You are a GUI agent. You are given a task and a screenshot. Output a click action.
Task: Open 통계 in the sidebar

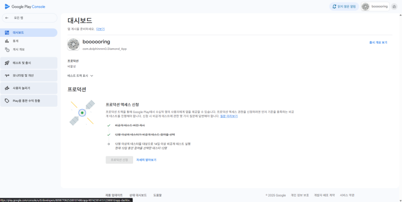[x=29, y=41]
